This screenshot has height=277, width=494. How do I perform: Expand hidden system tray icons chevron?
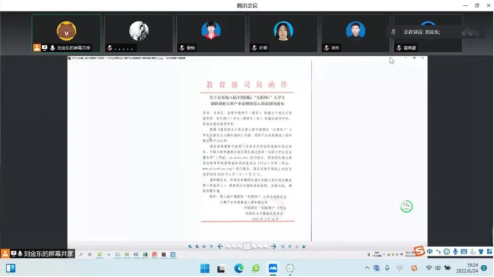click(367, 268)
